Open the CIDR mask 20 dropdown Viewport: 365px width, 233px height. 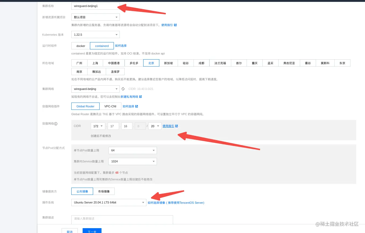[x=155, y=126]
